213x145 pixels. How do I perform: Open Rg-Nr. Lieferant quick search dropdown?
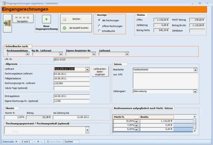point(61,54)
